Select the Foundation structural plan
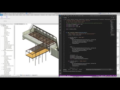Viewport: 120px width, 90px height. click(x=6, y=27)
